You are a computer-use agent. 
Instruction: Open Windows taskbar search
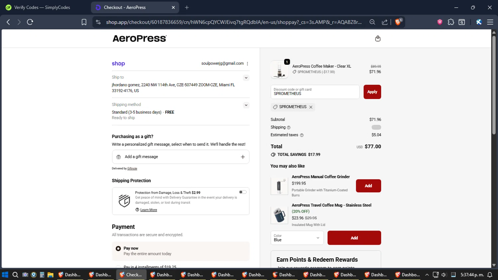pyautogui.click(x=15, y=275)
